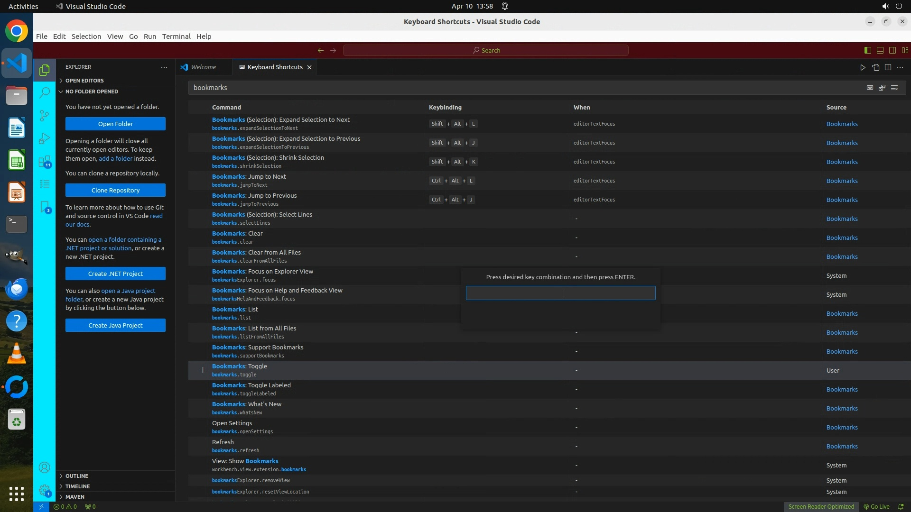The width and height of the screenshot is (911, 512).
Task: Open the Manage gear icon
Action: tap(44, 490)
